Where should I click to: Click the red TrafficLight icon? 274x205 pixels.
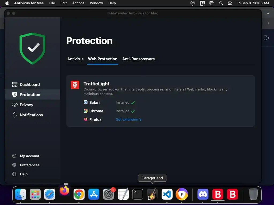(x=75, y=85)
